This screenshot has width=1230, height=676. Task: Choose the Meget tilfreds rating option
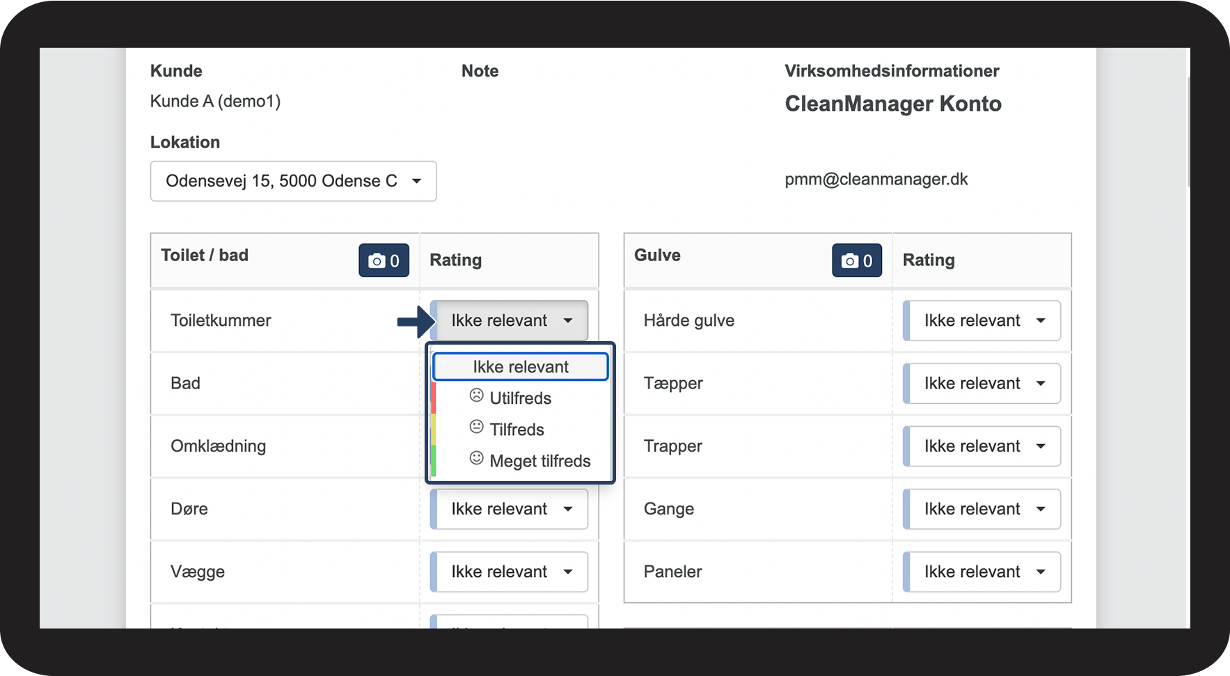(x=539, y=461)
